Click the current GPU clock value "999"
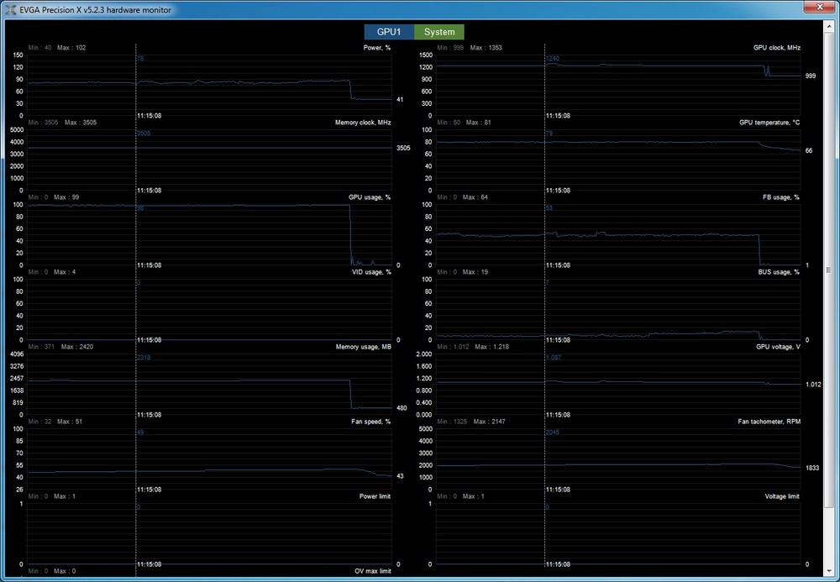840x582 pixels. click(x=811, y=76)
